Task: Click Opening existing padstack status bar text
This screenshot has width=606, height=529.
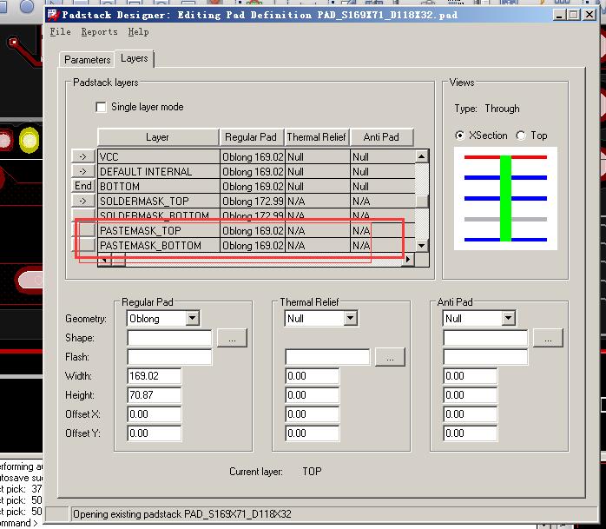Action: (182, 514)
